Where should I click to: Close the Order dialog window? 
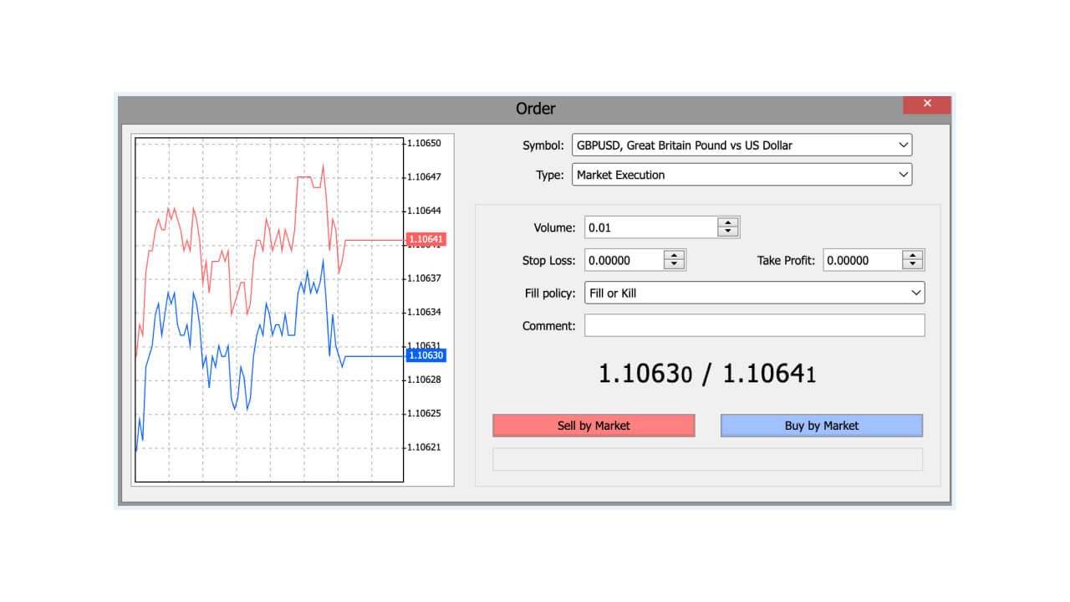click(927, 105)
